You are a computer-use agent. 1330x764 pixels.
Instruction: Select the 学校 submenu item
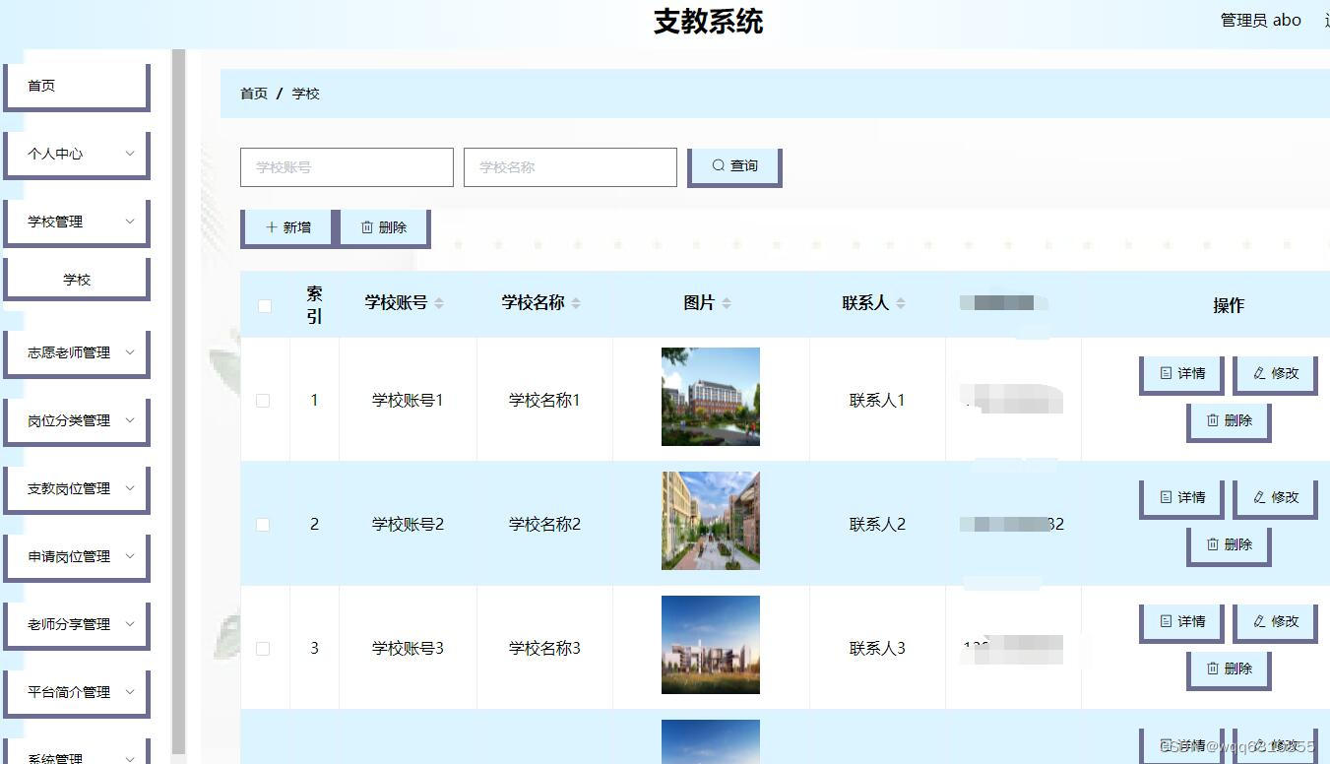click(x=77, y=280)
